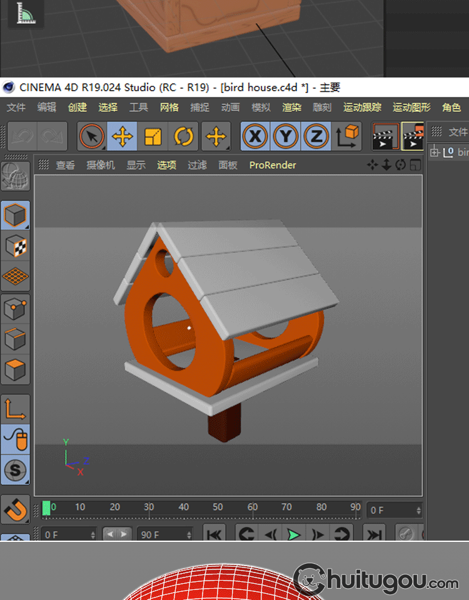Open Object Manager 文件 menu
This screenshot has width=469, height=600.
(x=458, y=132)
